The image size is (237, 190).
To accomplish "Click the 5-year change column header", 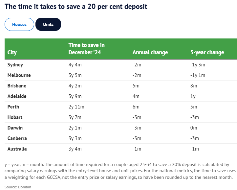I will tap(207, 53).
